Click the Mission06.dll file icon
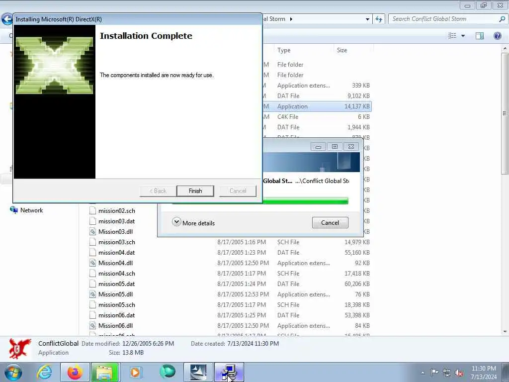509x382 pixels. tap(92, 325)
